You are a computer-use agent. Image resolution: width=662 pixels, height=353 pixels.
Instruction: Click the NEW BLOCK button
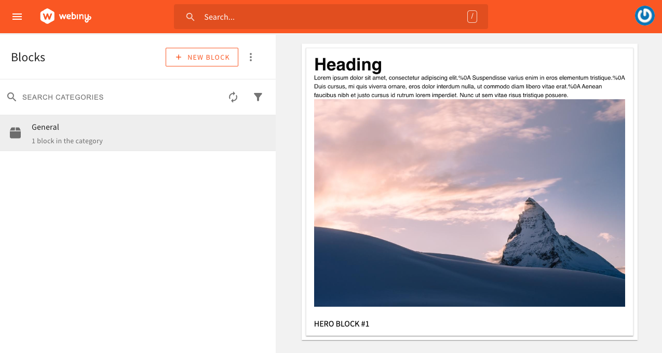202,57
